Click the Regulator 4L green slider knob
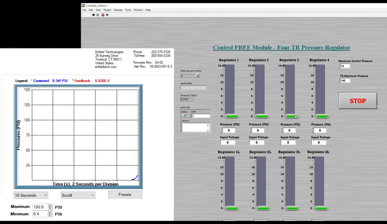 pyautogui.click(x=321, y=208)
